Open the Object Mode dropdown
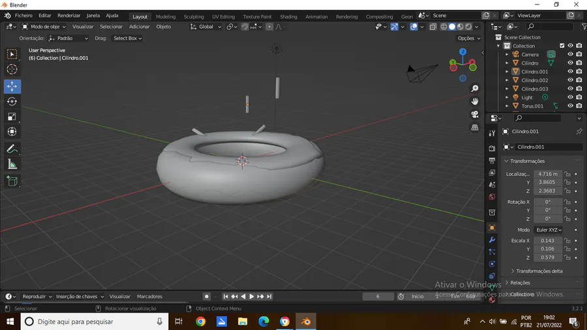Screen dimensions: 587x330 [44, 27]
